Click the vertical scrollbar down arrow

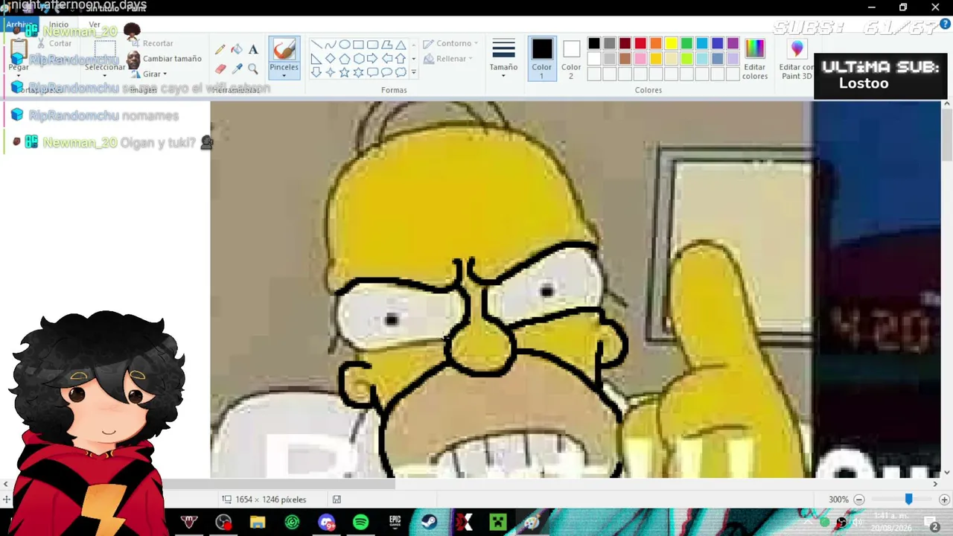947,473
